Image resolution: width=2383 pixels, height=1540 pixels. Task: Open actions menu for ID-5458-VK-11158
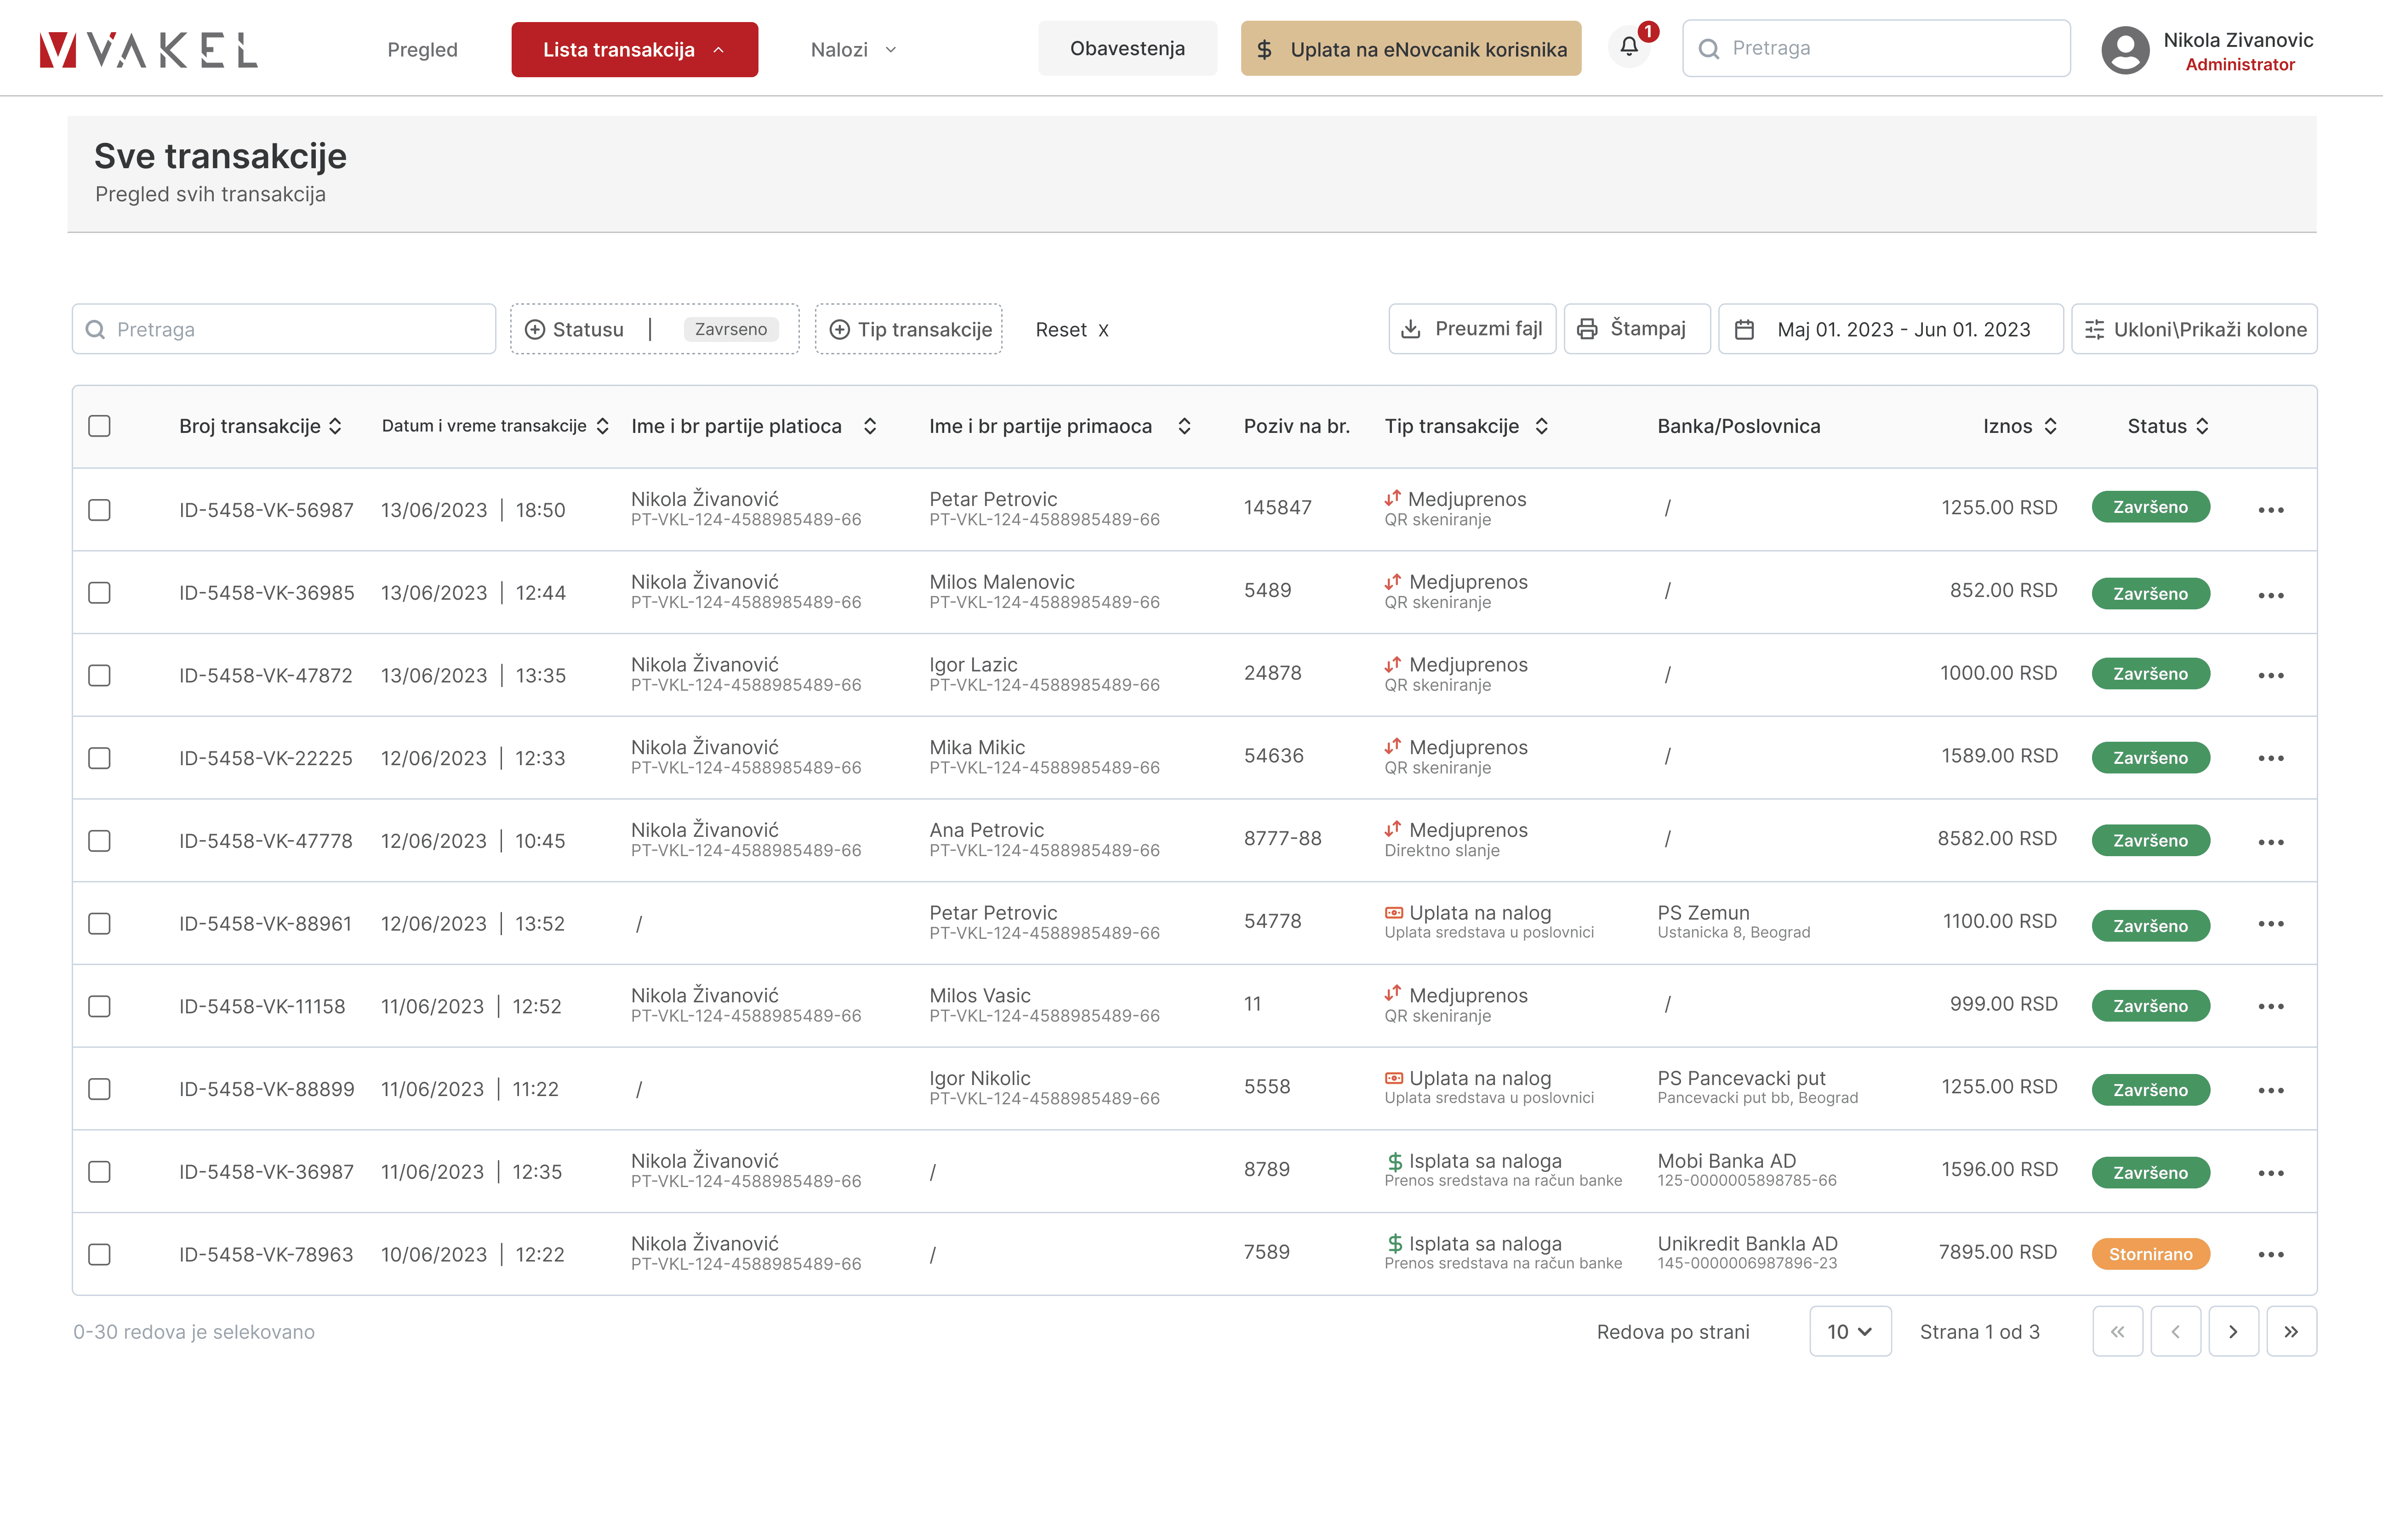(2270, 1006)
